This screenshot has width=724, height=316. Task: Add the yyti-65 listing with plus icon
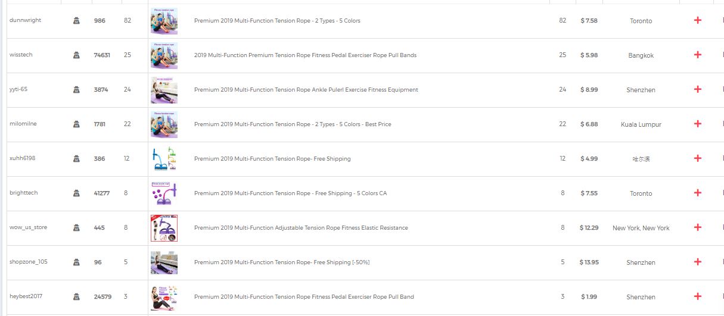[x=698, y=89]
